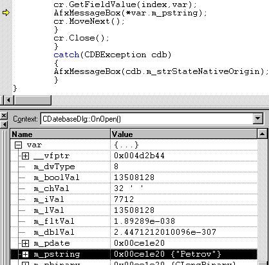This screenshot has height=265, width=269.
Task: Click the catch keyword in code
Action: pos(66,55)
